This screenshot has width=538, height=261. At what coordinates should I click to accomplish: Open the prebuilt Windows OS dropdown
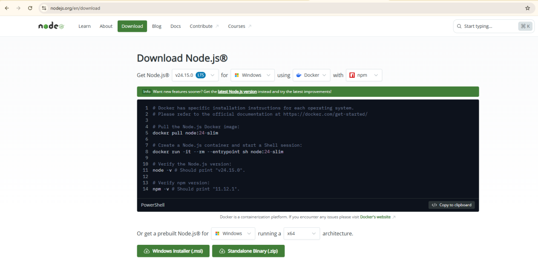pyautogui.click(x=233, y=234)
